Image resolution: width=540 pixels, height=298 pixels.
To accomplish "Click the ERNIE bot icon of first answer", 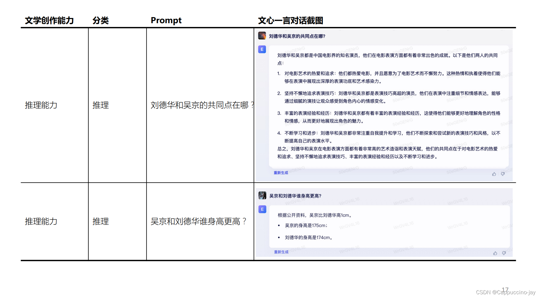I will pos(262,49).
